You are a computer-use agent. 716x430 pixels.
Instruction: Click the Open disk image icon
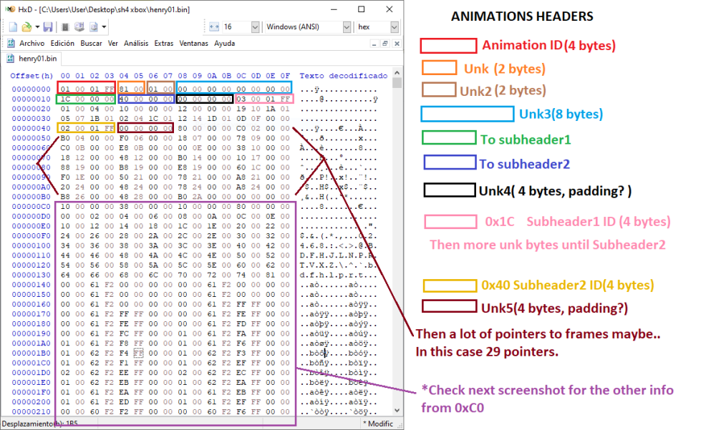click(x=93, y=27)
